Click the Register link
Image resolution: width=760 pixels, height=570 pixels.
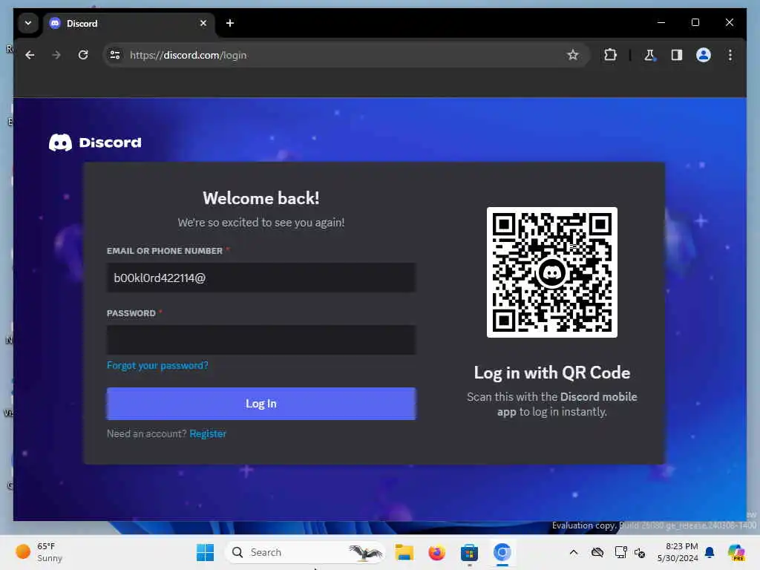tap(208, 433)
